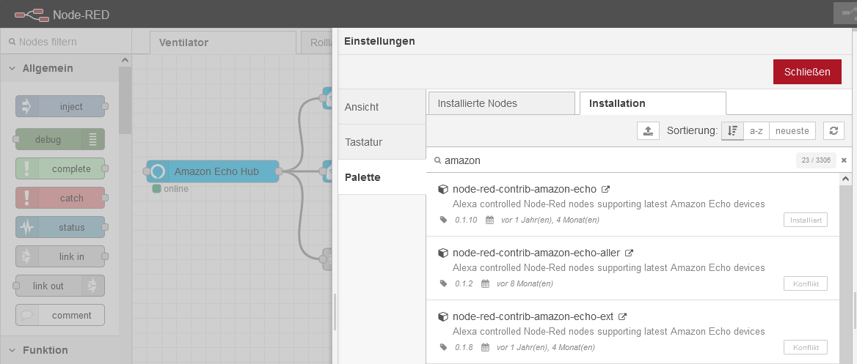Image resolution: width=857 pixels, height=364 pixels.
Task: Click the online status under Amazon Echo Hub
Action: [x=170, y=189]
